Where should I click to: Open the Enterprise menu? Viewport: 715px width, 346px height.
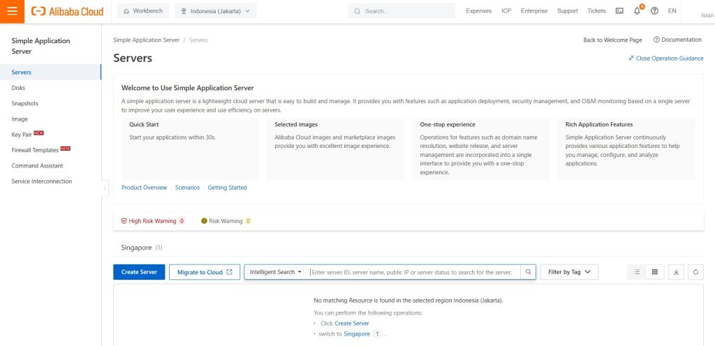point(534,11)
